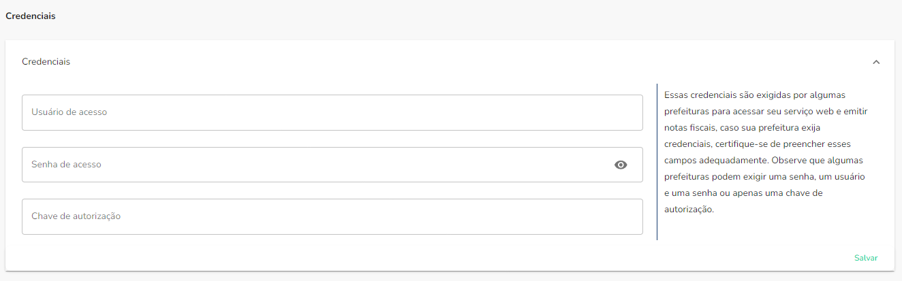Click the vertical blue divider line

657,162
